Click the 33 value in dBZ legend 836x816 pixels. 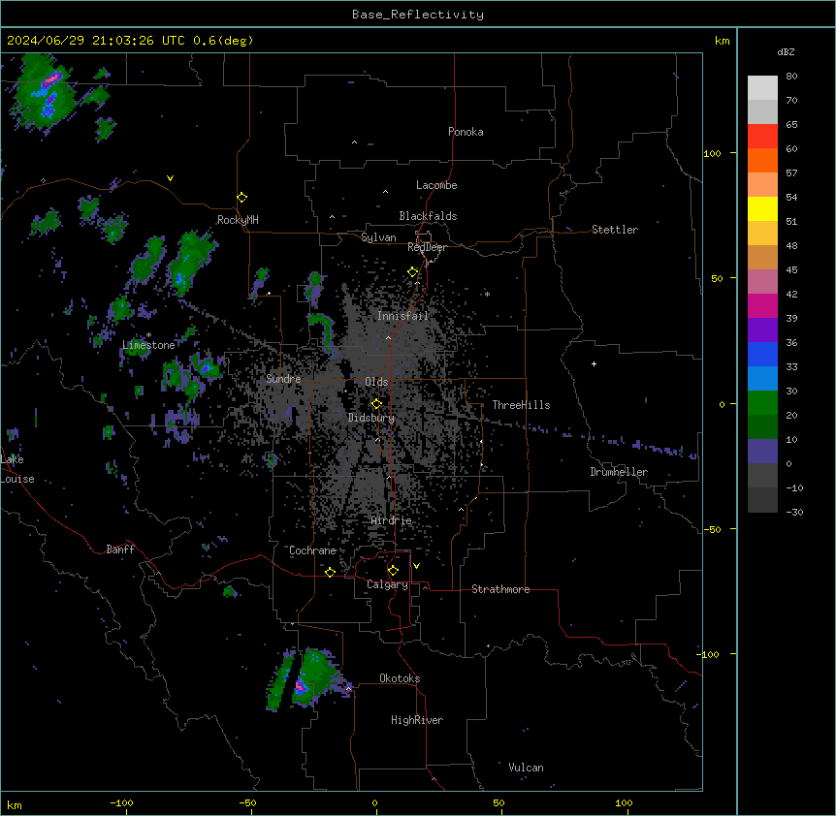coord(791,367)
